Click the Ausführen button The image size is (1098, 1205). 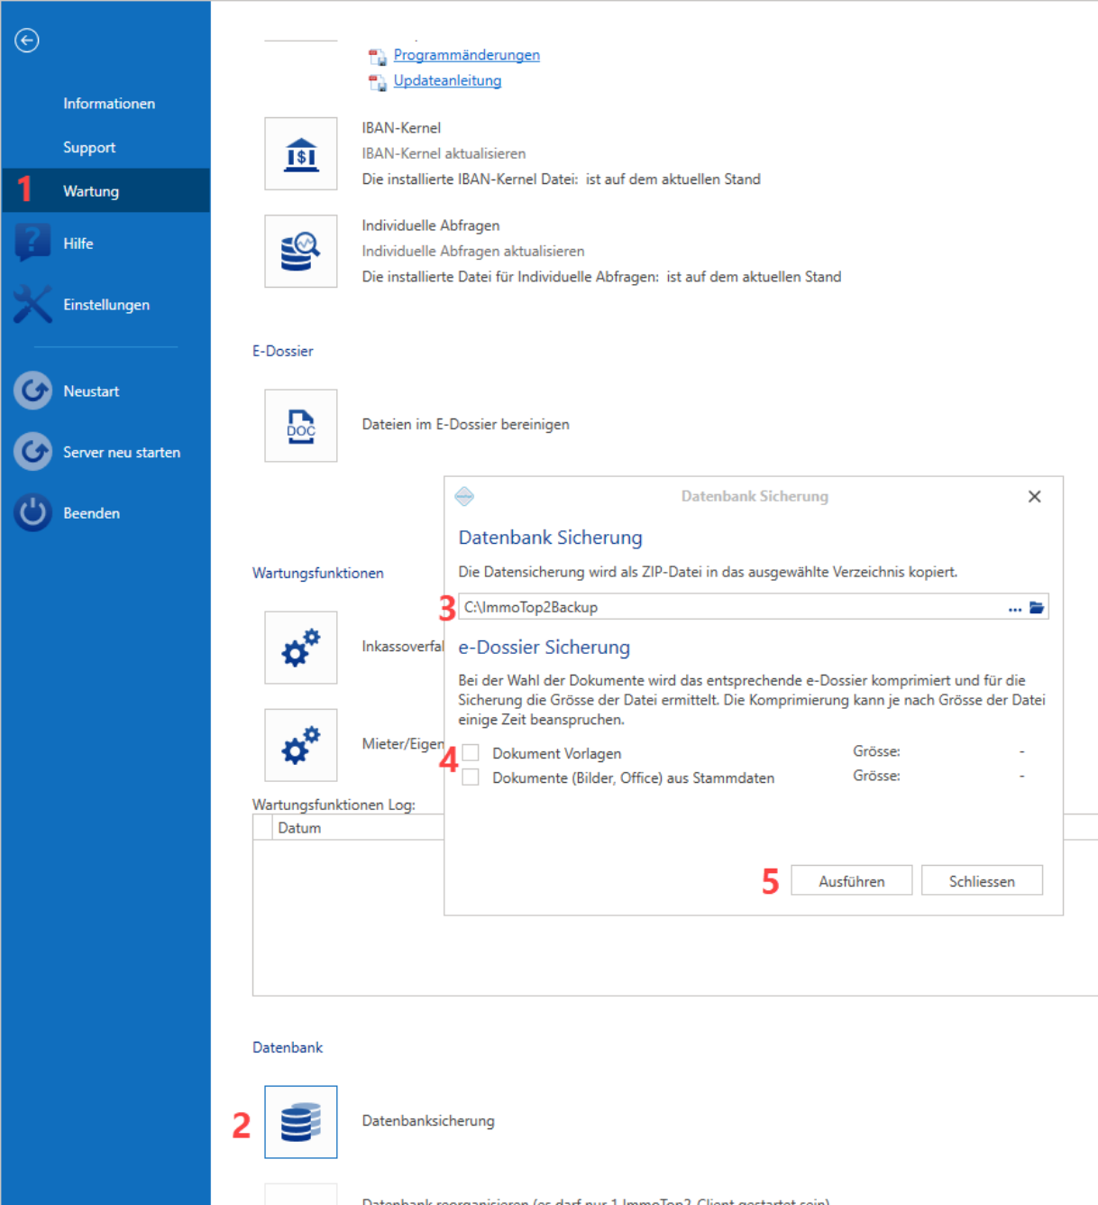point(852,881)
